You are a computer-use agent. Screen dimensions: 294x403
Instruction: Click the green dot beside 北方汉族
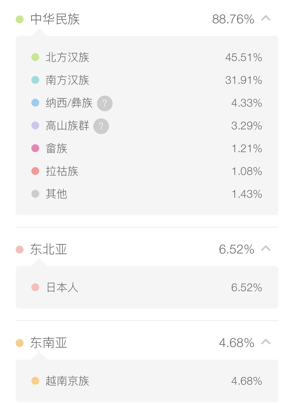(x=35, y=57)
